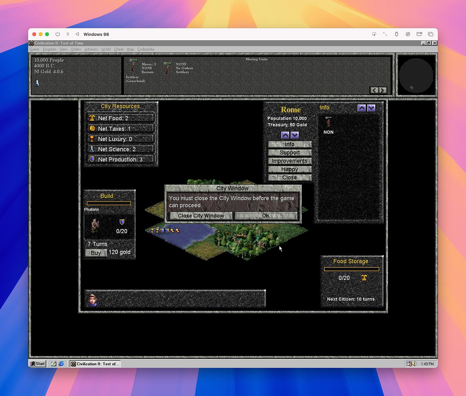The width and height of the screenshot is (466, 396).
Task: Go to next city with arrow under Treasury
Action: click(x=295, y=135)
